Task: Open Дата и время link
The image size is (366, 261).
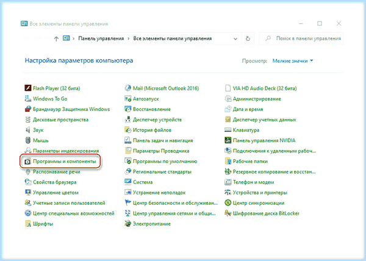Action: tap(248, 109)
